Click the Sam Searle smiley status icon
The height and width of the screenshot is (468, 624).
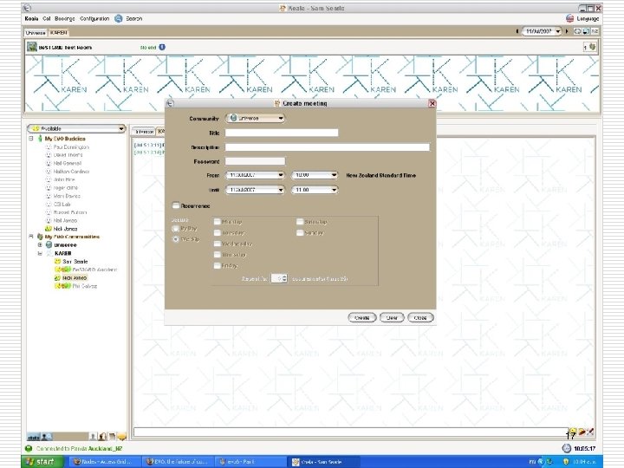57,262
